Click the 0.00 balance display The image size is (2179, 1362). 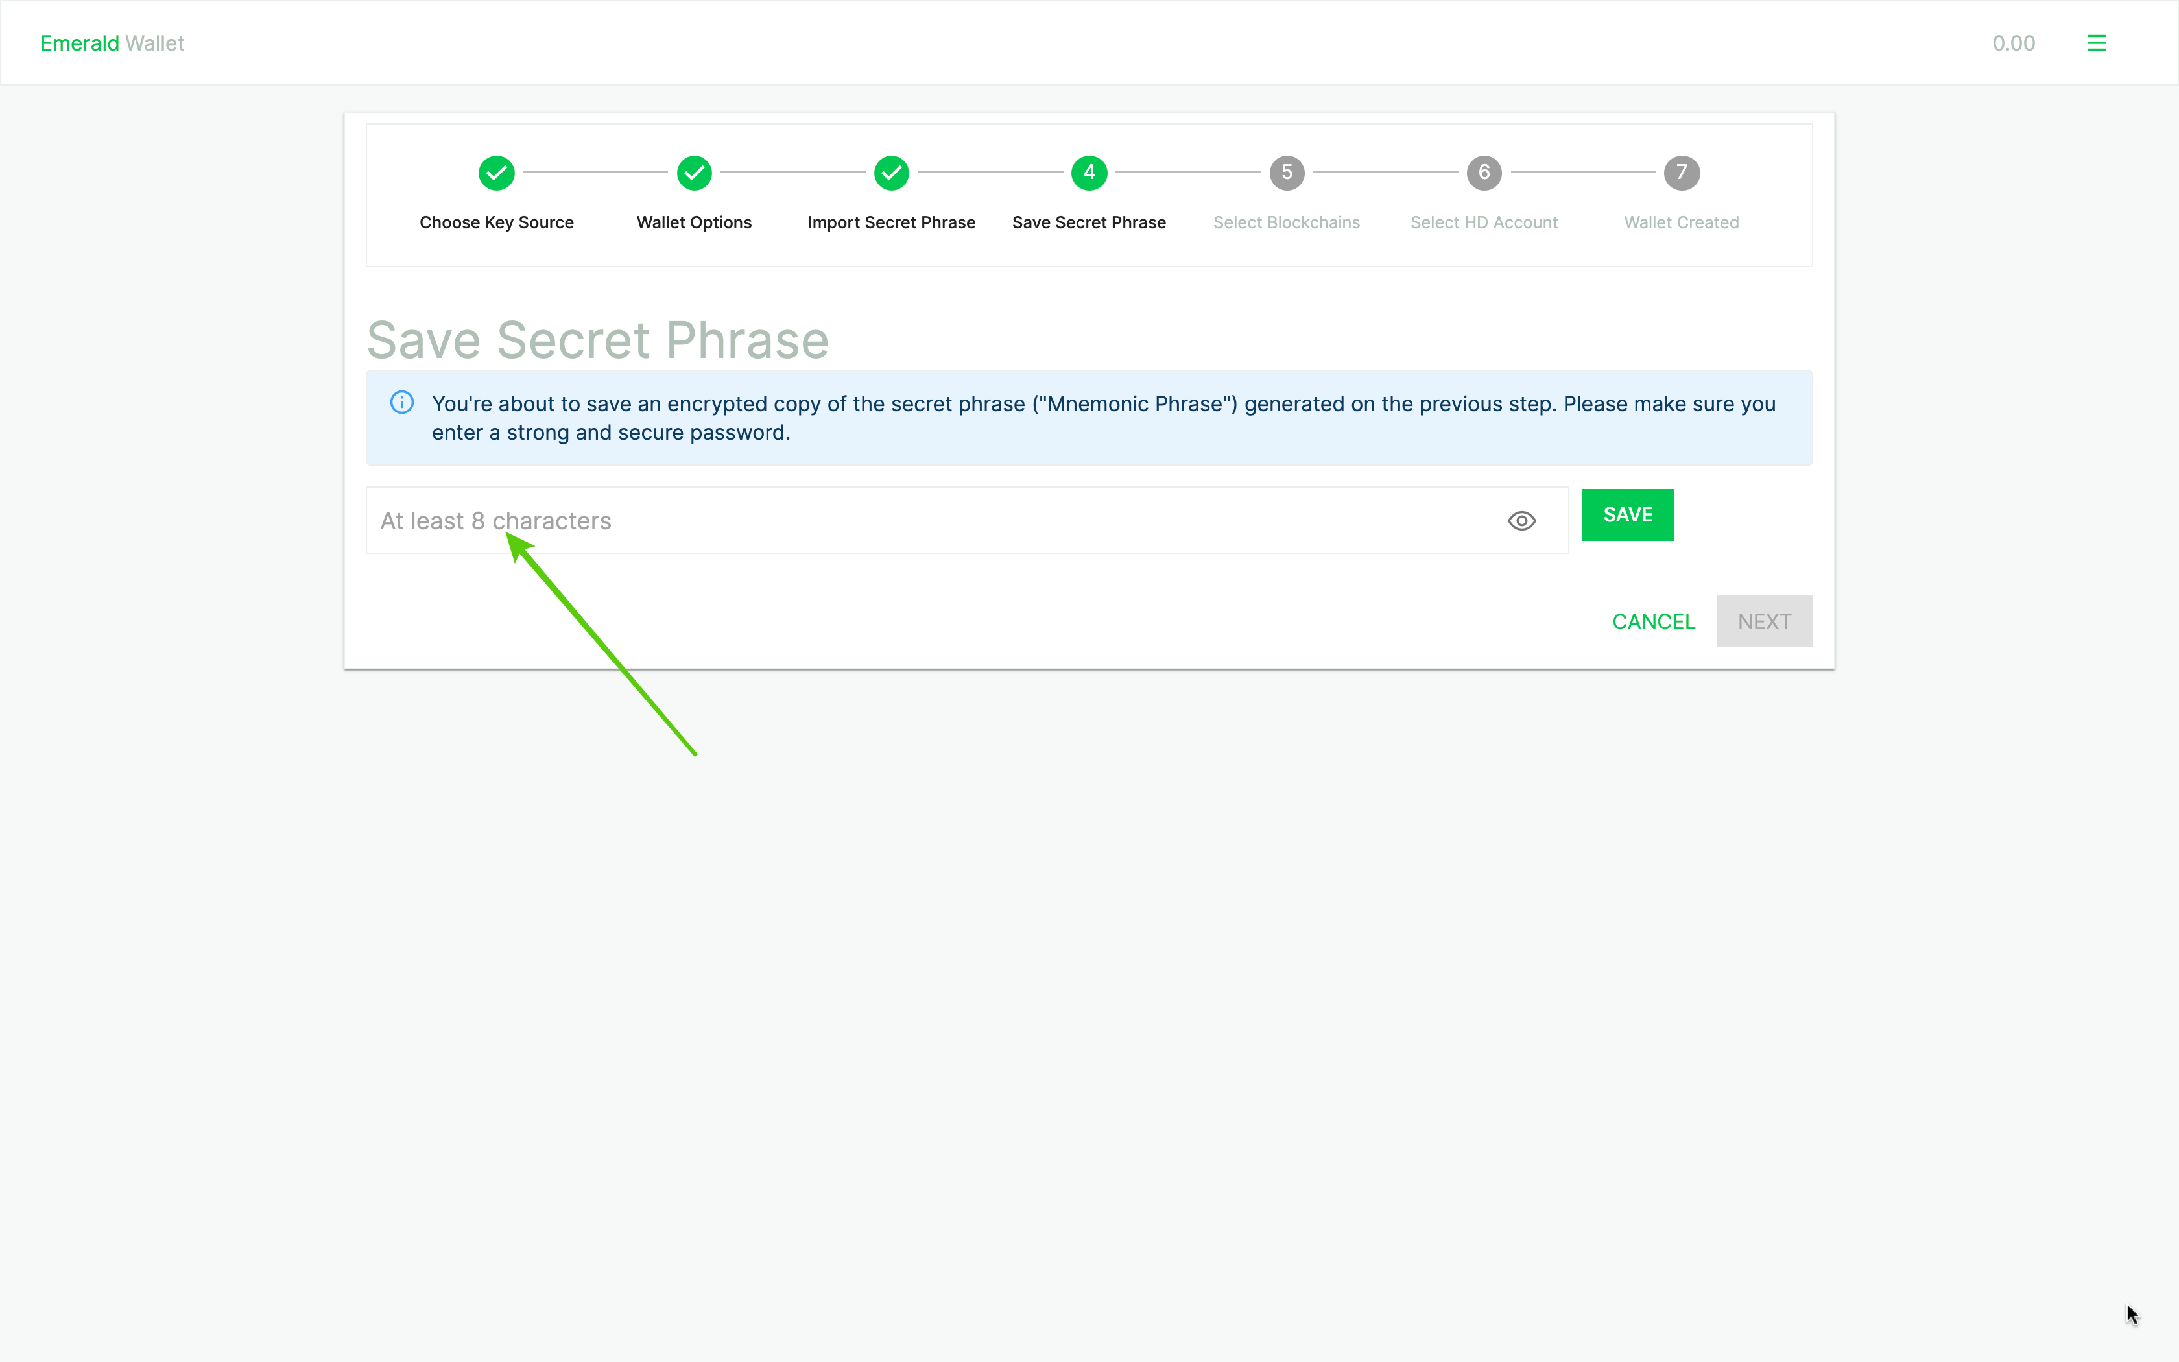2014,43
